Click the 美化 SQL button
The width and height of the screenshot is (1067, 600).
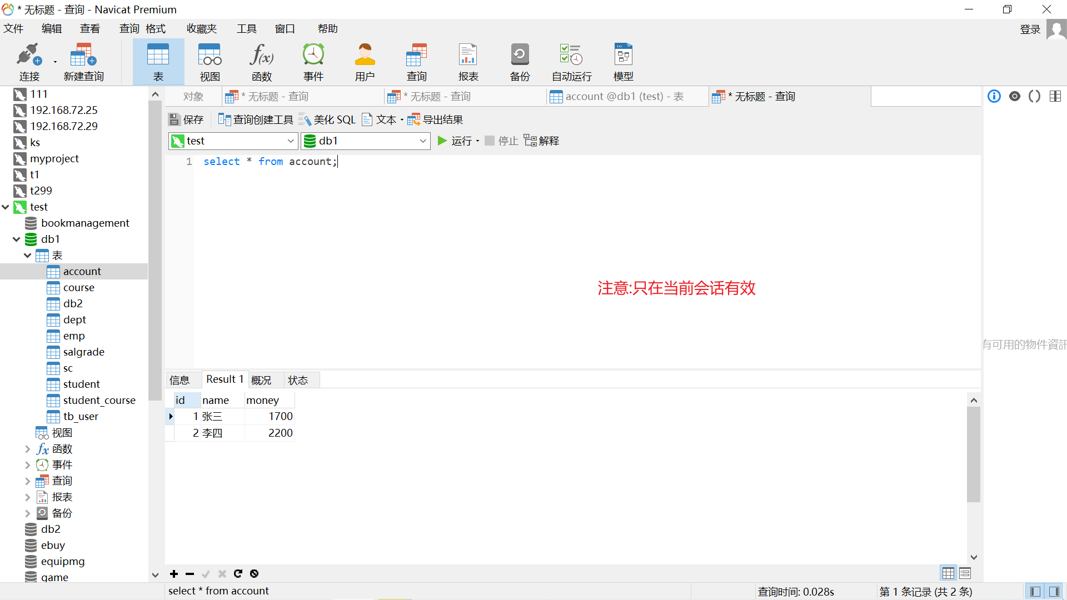(327, 119)
